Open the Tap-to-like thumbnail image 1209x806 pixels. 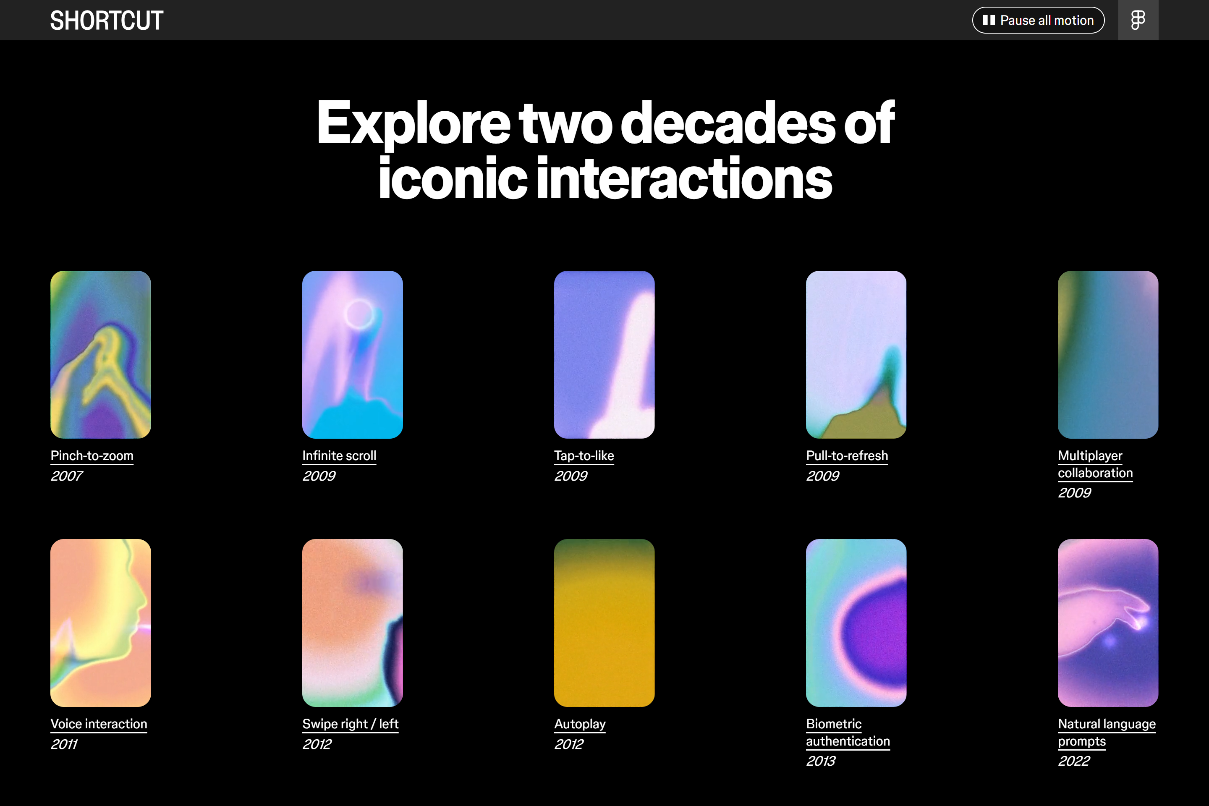coord(604,354)
